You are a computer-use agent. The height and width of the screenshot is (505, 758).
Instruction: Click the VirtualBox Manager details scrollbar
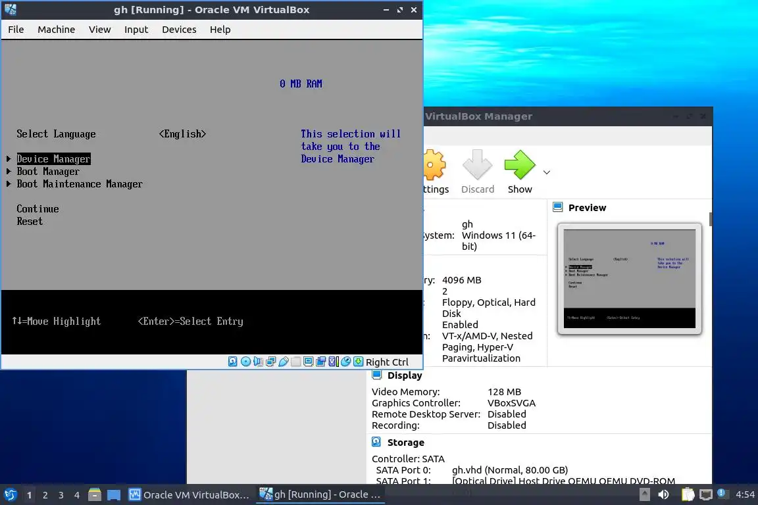point(711,219)
